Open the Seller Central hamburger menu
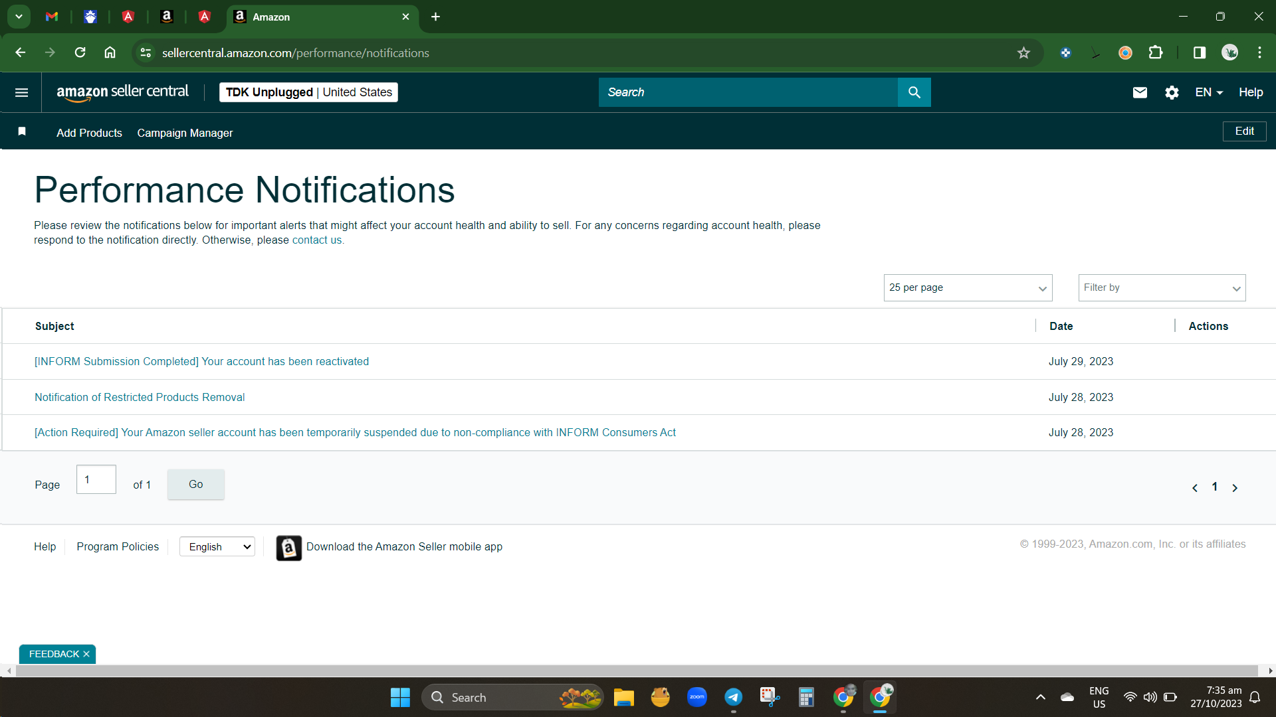The width and height of the screenshot is (1276, 717). tap(21, 92)
